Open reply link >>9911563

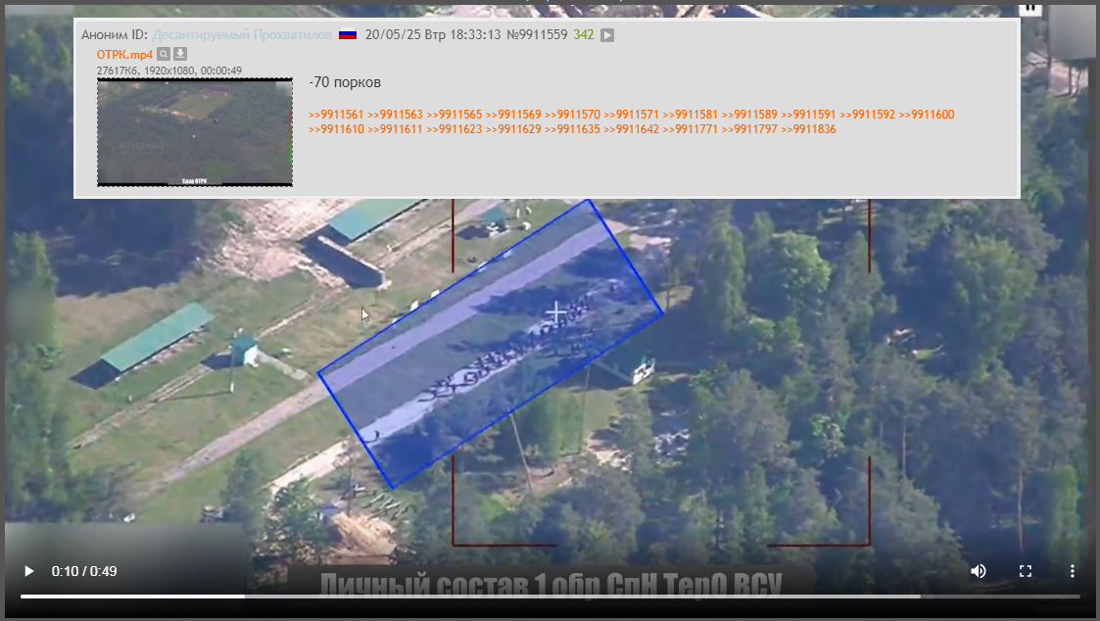pos(395,115)
